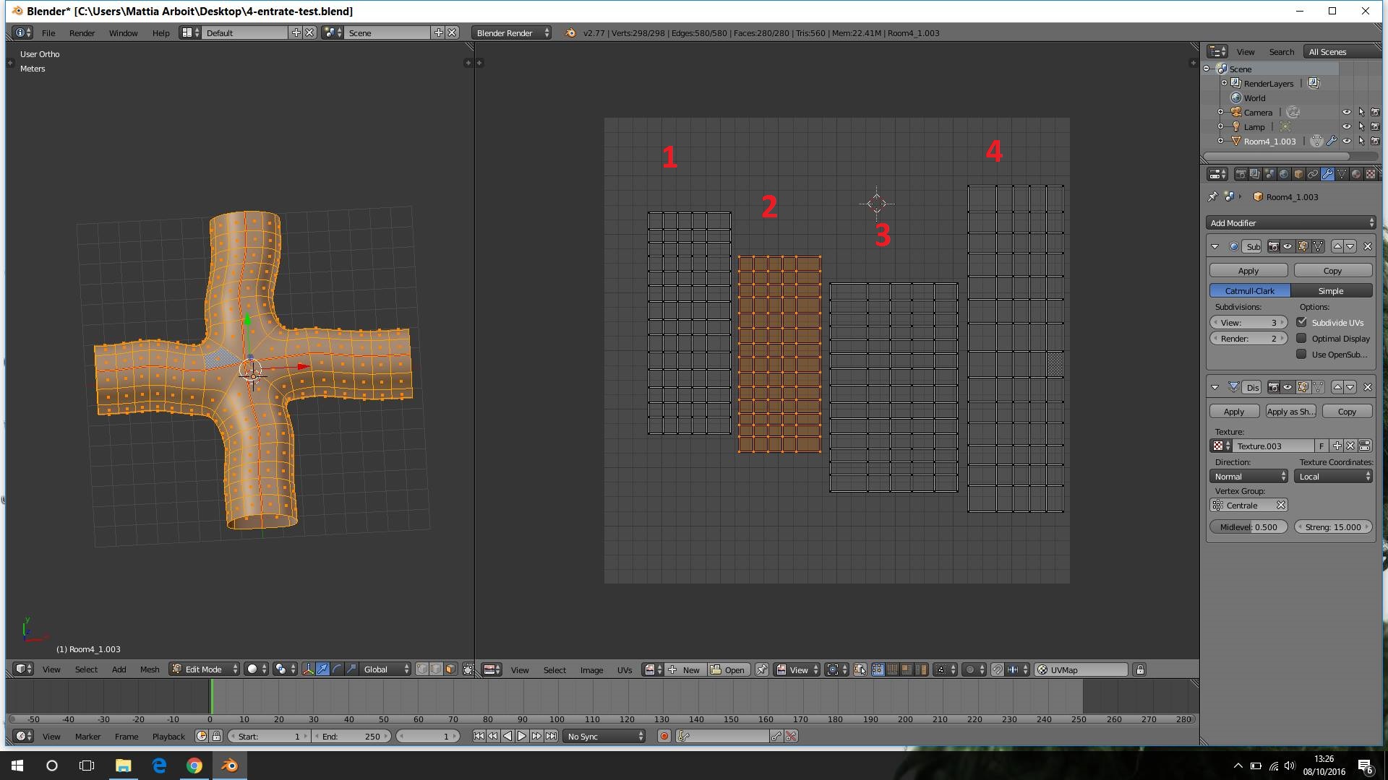Open the Texture Coordinates 'Local' dropdown

coord(1332,476)
